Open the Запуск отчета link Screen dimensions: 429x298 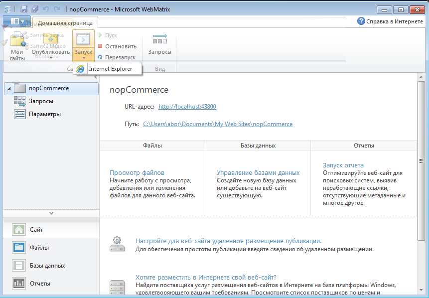click(x=343, y=165)
